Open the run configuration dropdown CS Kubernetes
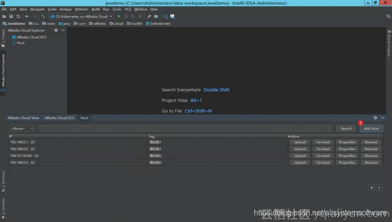Screen dimensions: 392x222 pos(81,17)
